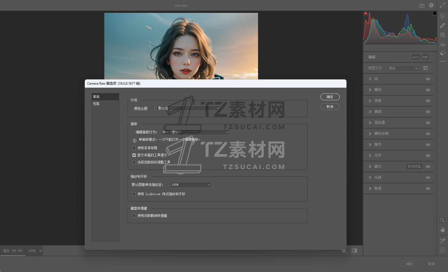Enable the 使用紧凑布局 checkbox
The image size is (448, 272).
coord(134,148)
